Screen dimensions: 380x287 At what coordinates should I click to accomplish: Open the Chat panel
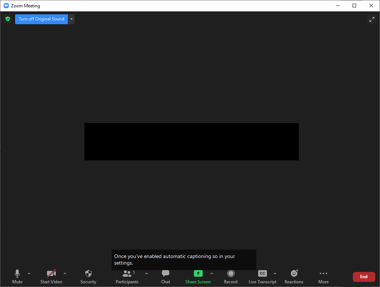166,276
